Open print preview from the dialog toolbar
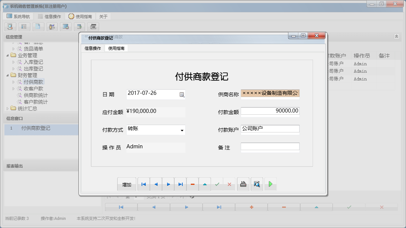406x228 pixels. [257, 184]
